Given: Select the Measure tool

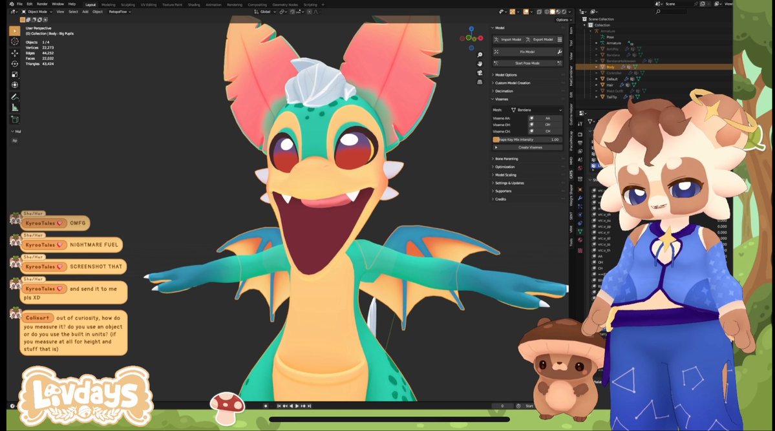Looking at the screenshot, I should tap(14, 108).
